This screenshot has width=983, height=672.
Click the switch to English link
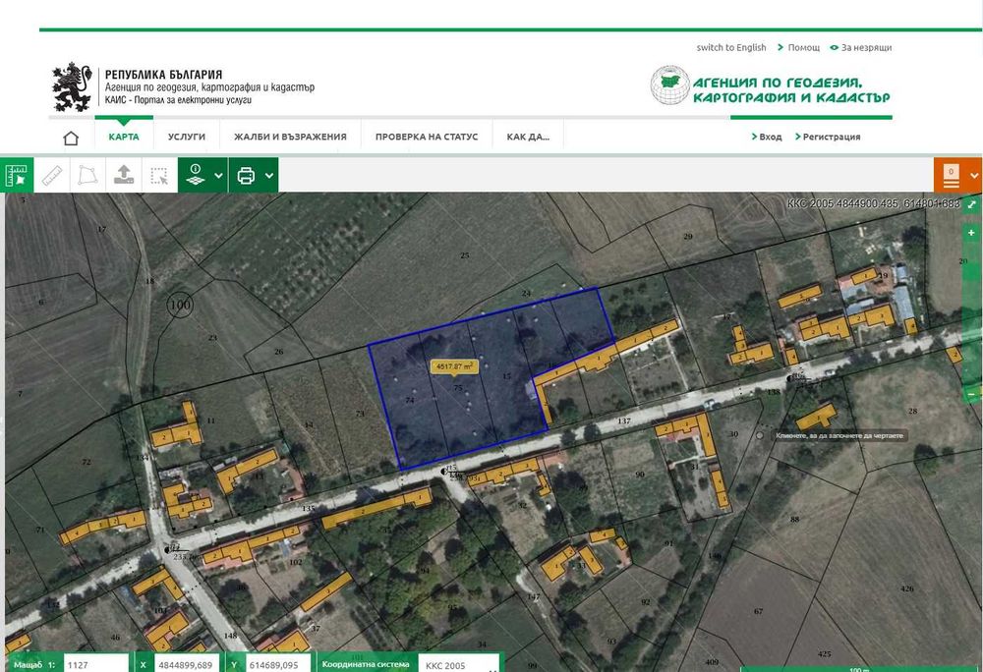731,47
